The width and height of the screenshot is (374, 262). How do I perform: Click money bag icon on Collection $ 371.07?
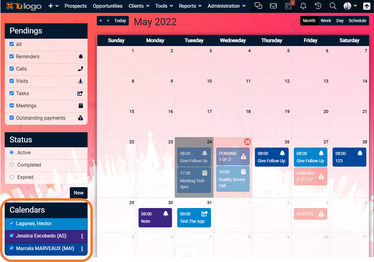pos(321,176)
